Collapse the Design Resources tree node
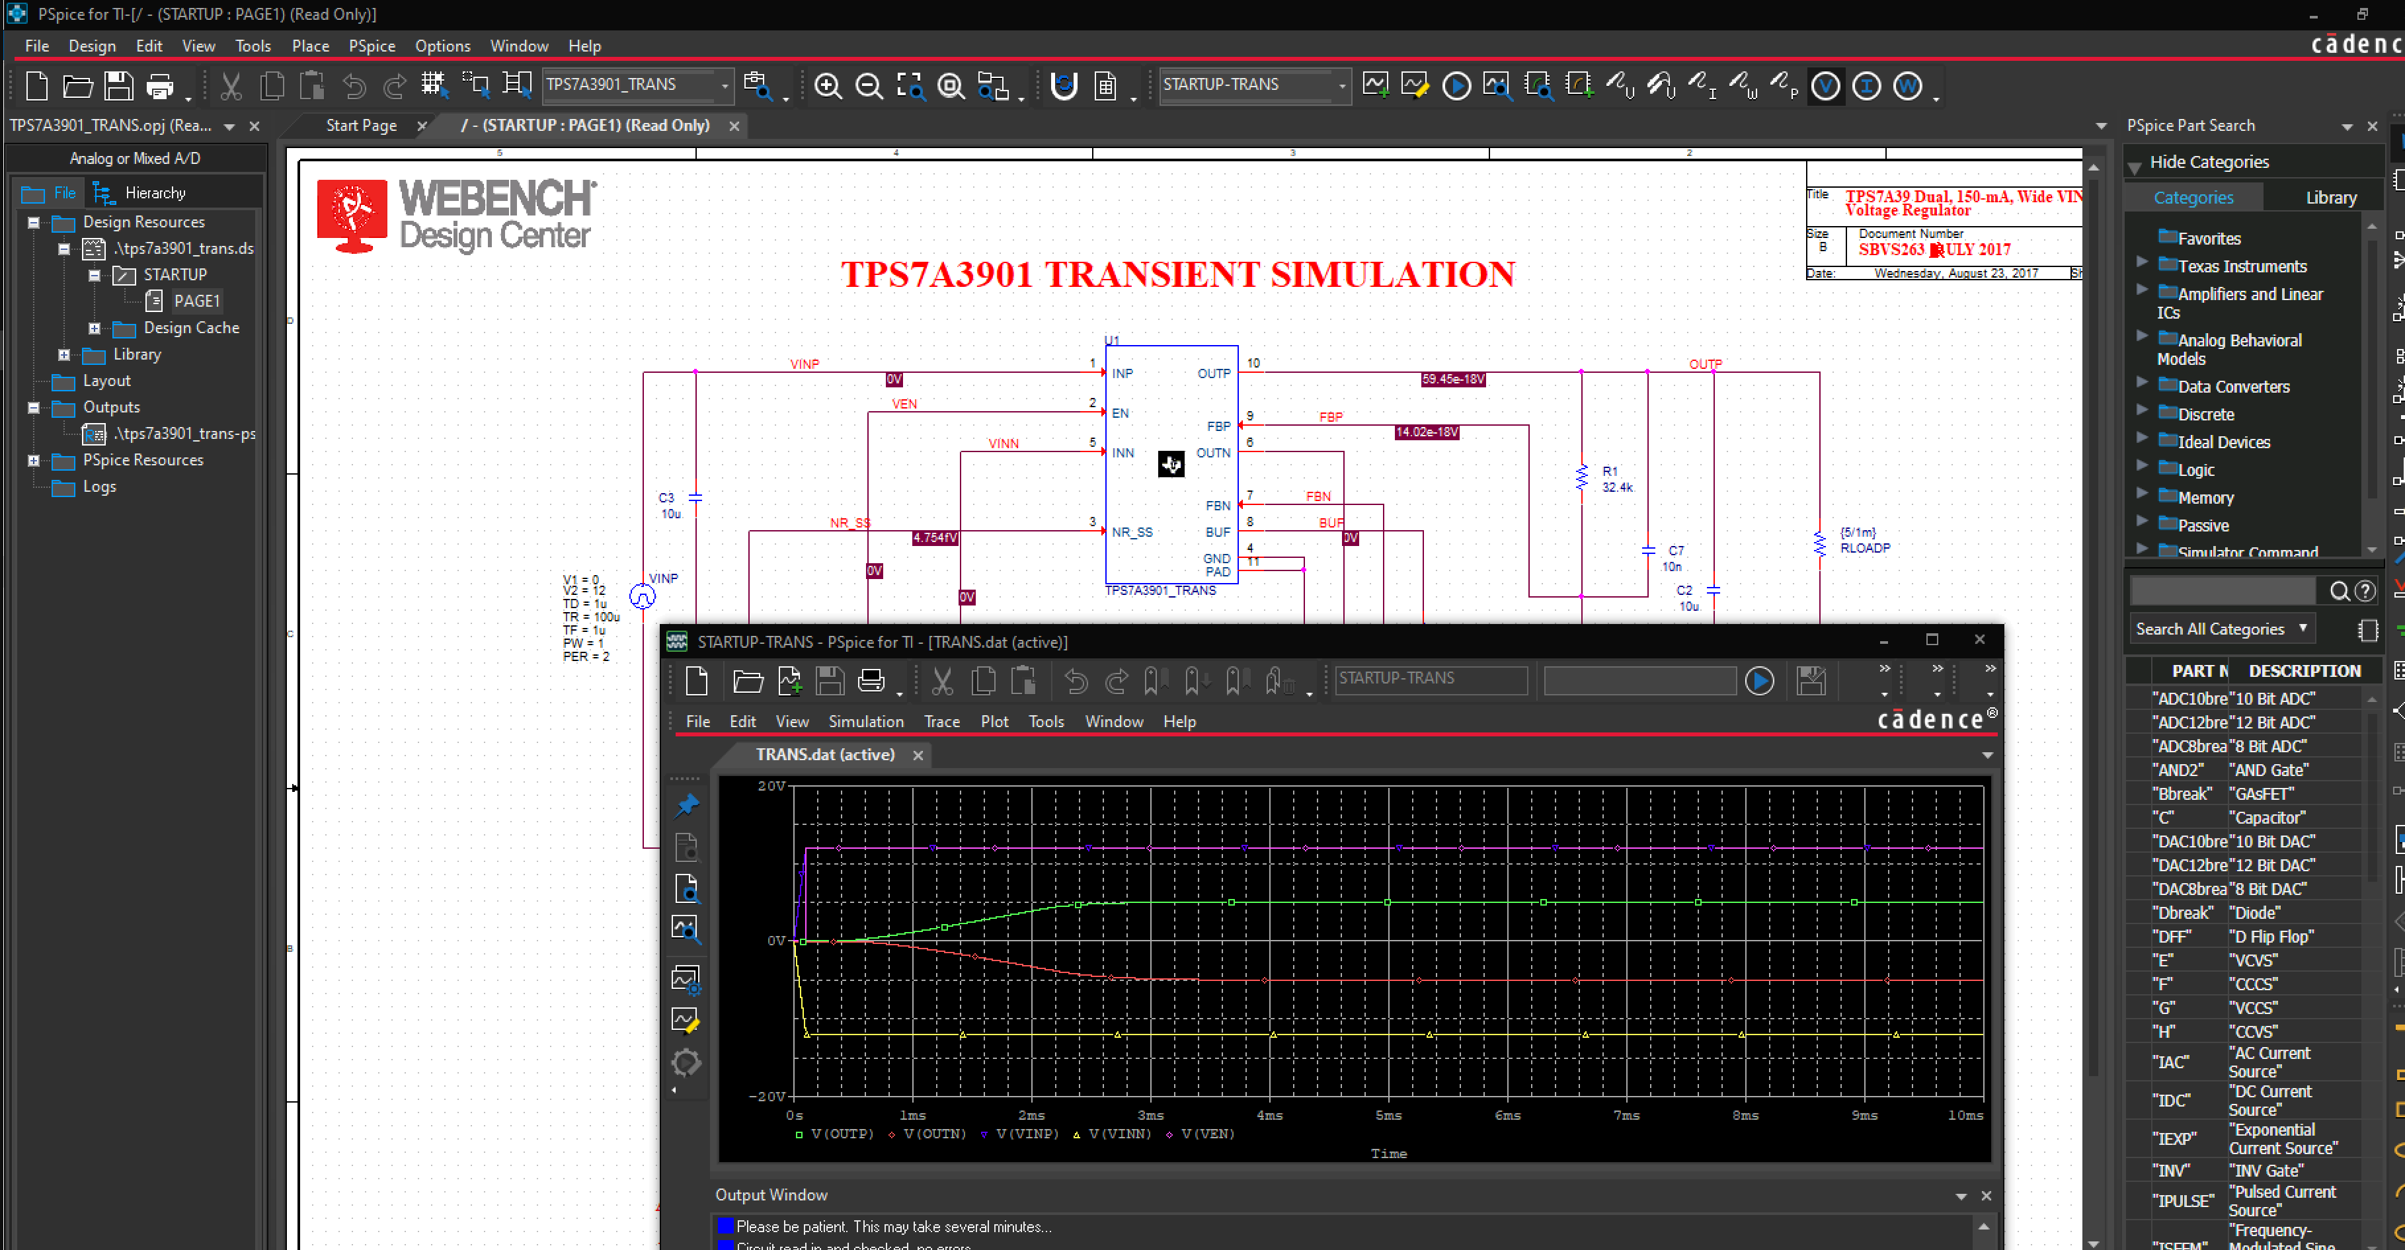The width and height of the screenshot is (2405, 1250). click(x=34, y=222)
